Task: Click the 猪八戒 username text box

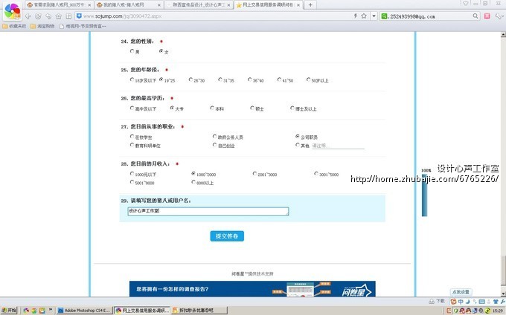Action: 208,211
